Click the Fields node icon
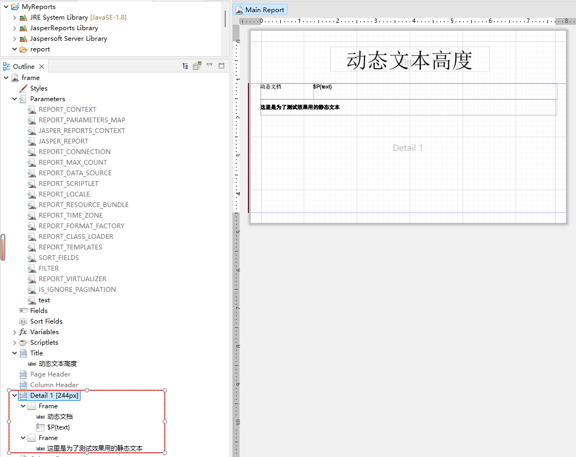576x457 pixels. 23,311
